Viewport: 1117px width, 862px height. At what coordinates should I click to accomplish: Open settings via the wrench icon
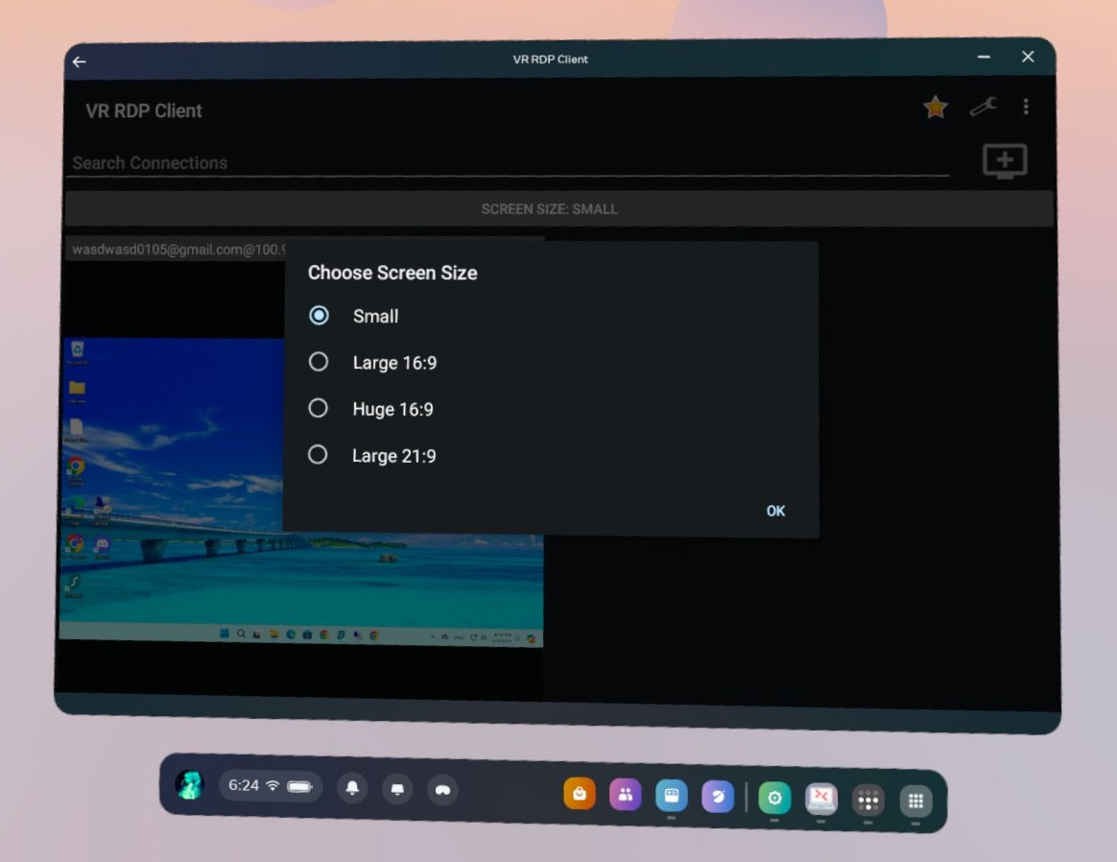point(983,108)
